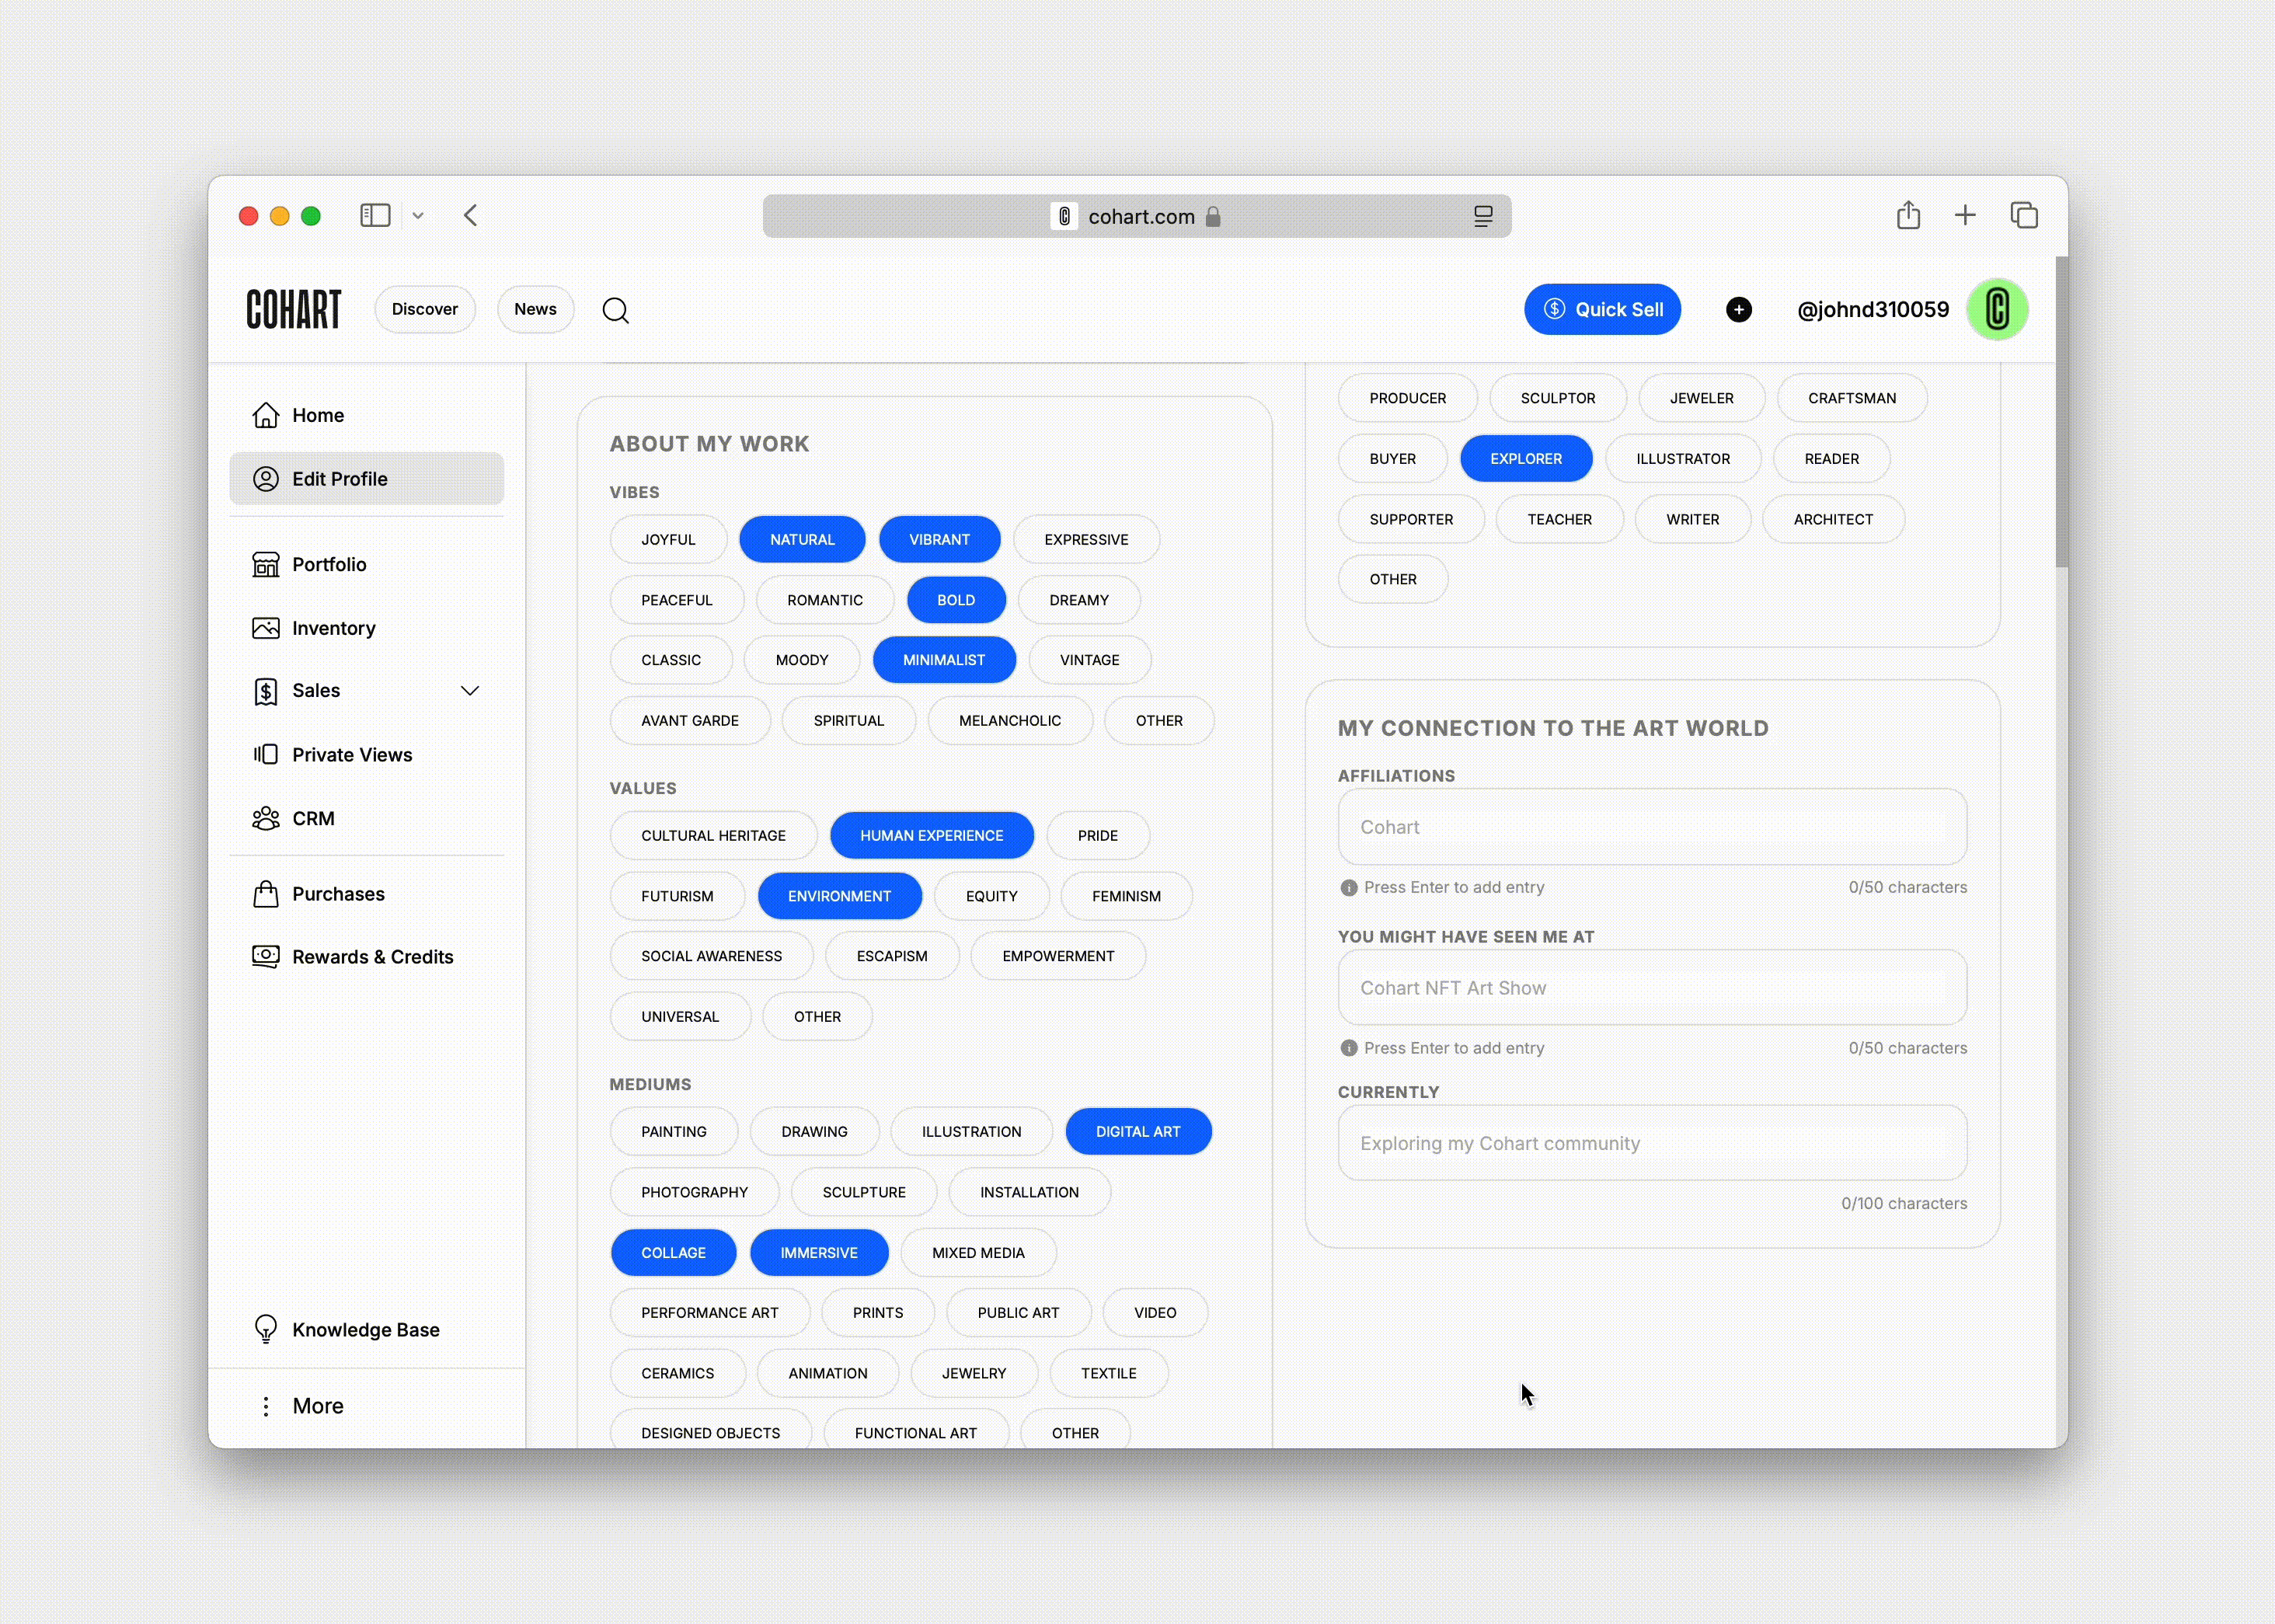Open the search magnifier icon

click(x=616, y=310)
